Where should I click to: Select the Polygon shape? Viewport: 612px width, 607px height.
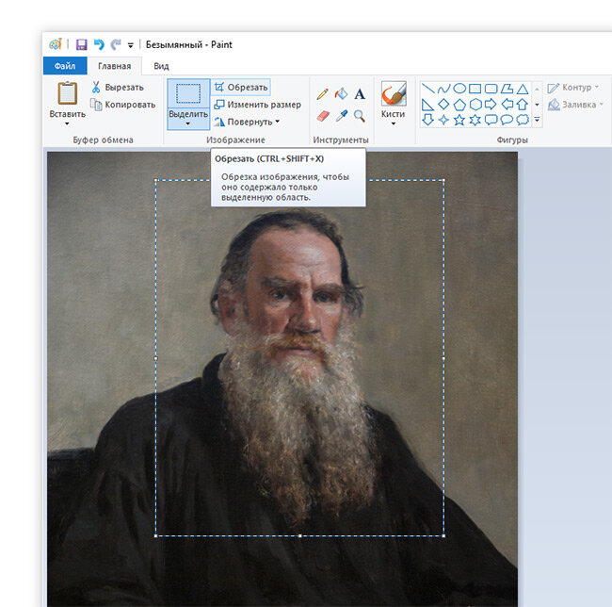point(507,89)
